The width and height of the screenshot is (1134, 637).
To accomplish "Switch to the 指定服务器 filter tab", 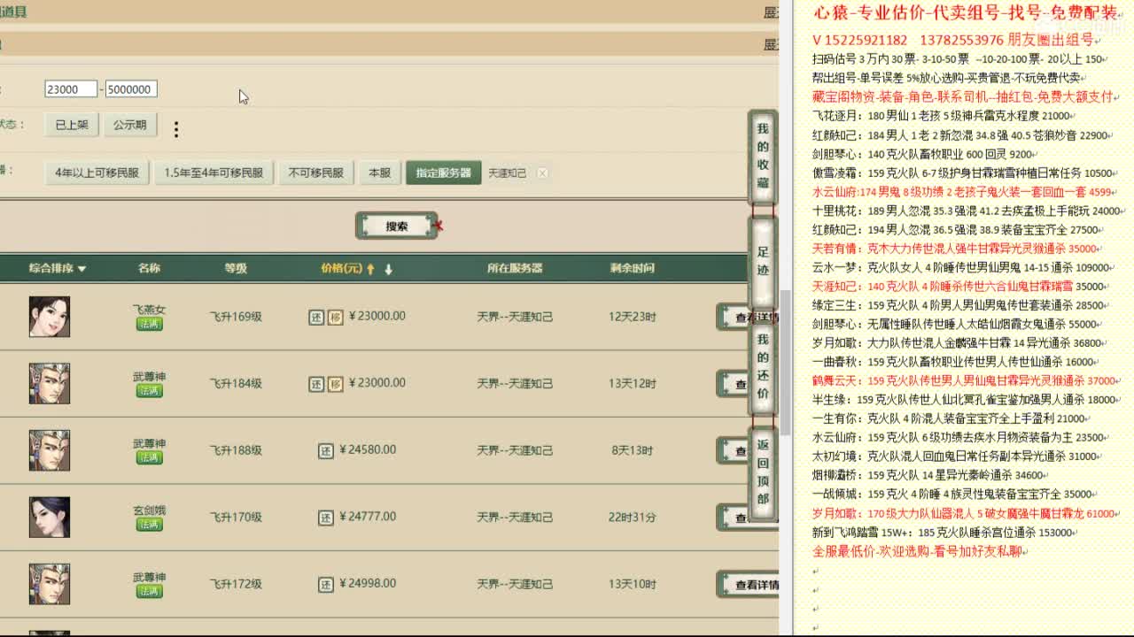I will (x=443, y=173).
